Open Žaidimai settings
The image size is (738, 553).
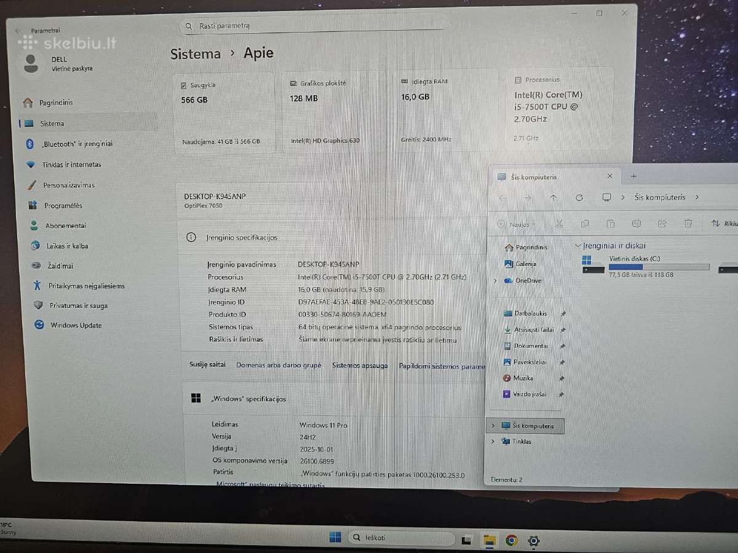point(53,266)
